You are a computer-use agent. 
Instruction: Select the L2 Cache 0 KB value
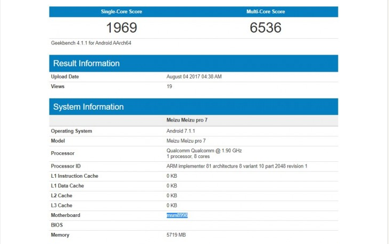pyautogui.click(x=172, y=196)
